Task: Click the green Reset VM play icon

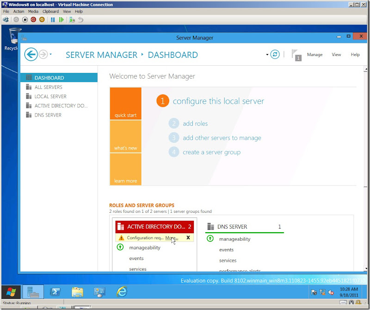Action: pyautogui.click(x=62, y=19)
